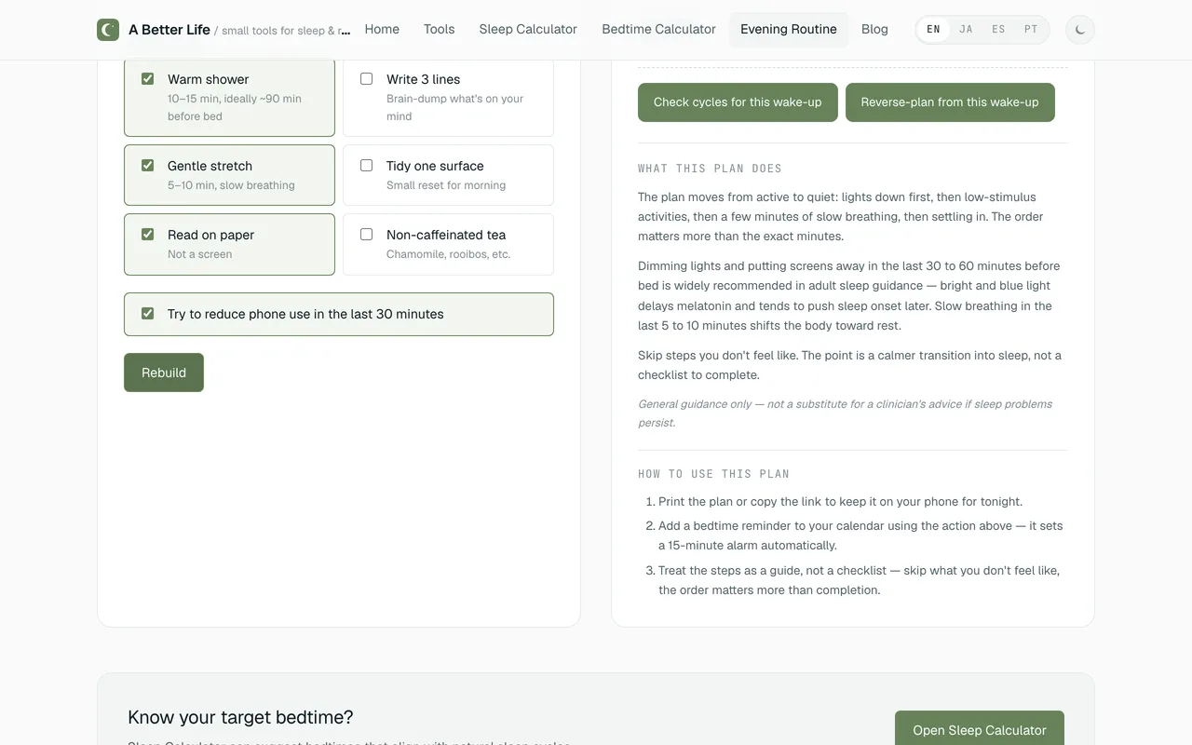Click the 'Add a bedtime reminder' step text
The height and width of the screenshot is (745, 1192).
(860, 535)
